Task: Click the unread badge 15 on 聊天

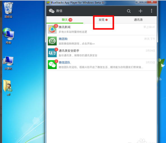Action: [x=70, y=20]
